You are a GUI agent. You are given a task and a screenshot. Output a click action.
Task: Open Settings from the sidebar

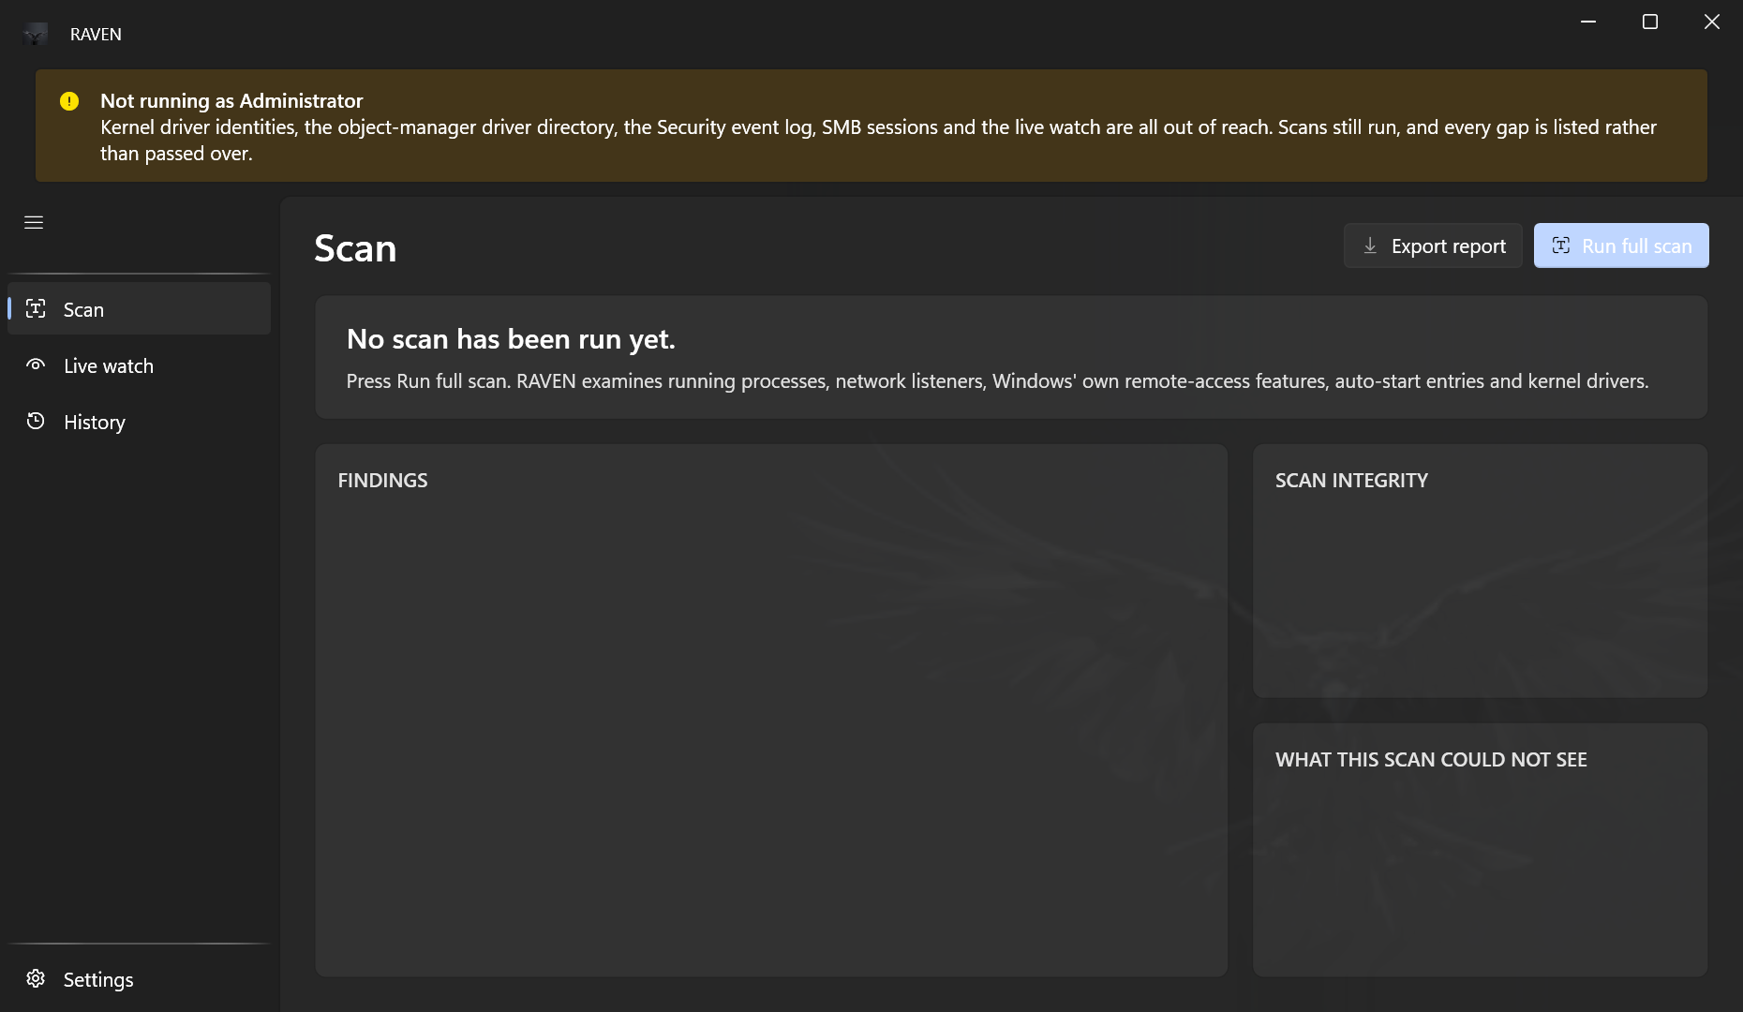click(139, 979)
